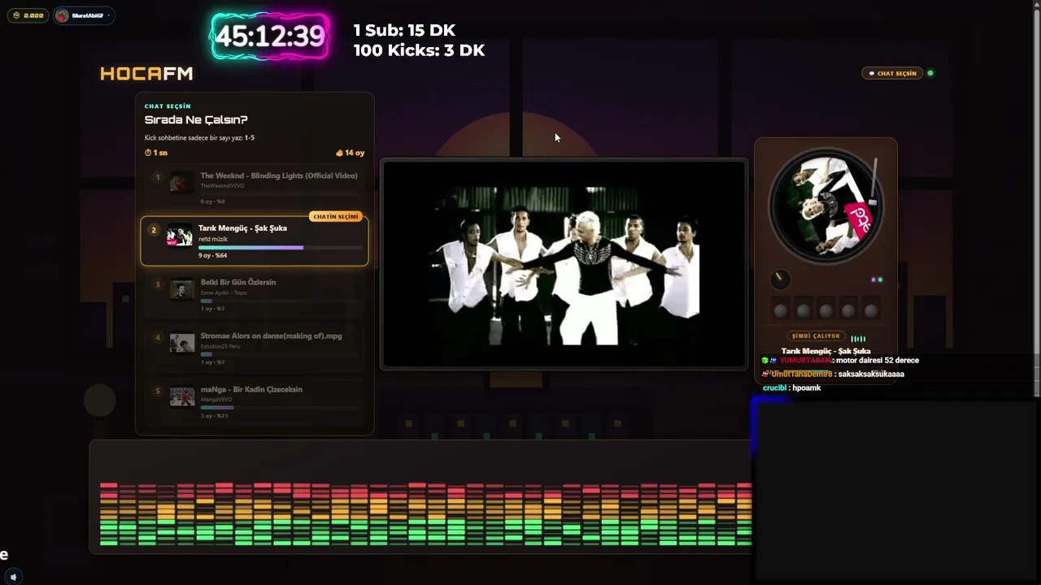Click the 14 oy vote counter
Viewport: 1041px width, 585px height.
(x=350, y=153)
